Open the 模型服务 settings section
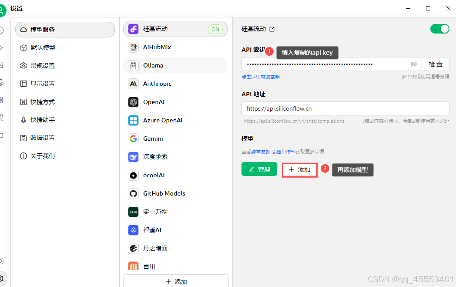Viewport: 456px width, 287px height. click(x=65, y=30)
